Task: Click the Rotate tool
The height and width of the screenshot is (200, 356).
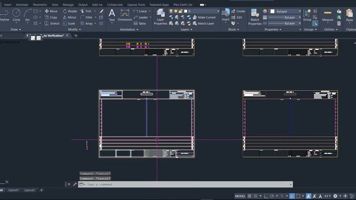Action: point(70,11)
